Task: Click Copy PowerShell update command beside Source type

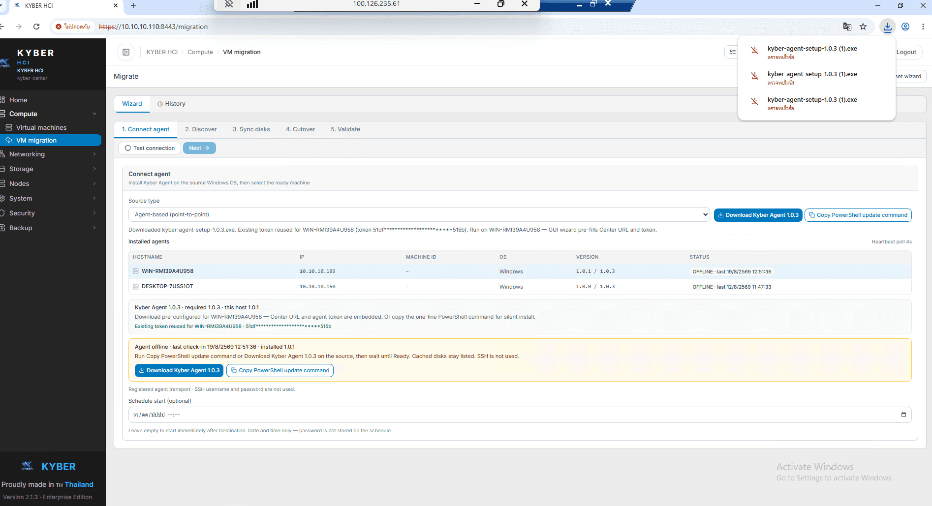Action: (858, 215)
